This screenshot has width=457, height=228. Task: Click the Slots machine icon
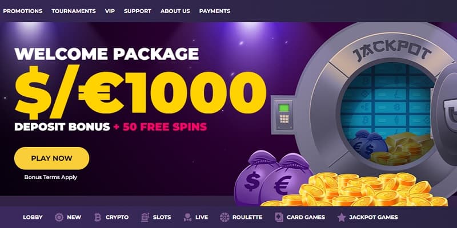(x=145, y=217)
